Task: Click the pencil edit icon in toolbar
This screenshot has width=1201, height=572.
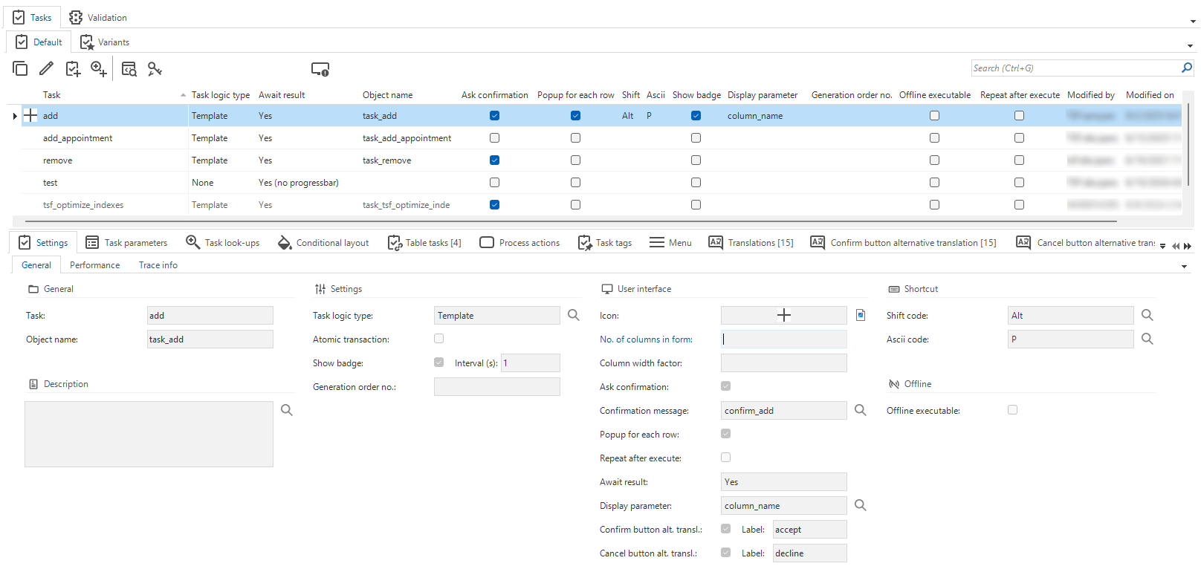Action: (x=46, y=69)
